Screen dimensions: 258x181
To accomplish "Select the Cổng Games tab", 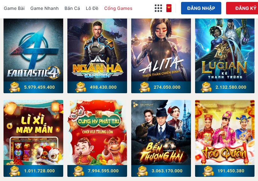I will click(x=118, y=8).
